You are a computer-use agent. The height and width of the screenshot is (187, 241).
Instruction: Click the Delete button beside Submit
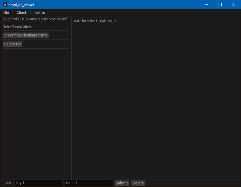(138, 183)
